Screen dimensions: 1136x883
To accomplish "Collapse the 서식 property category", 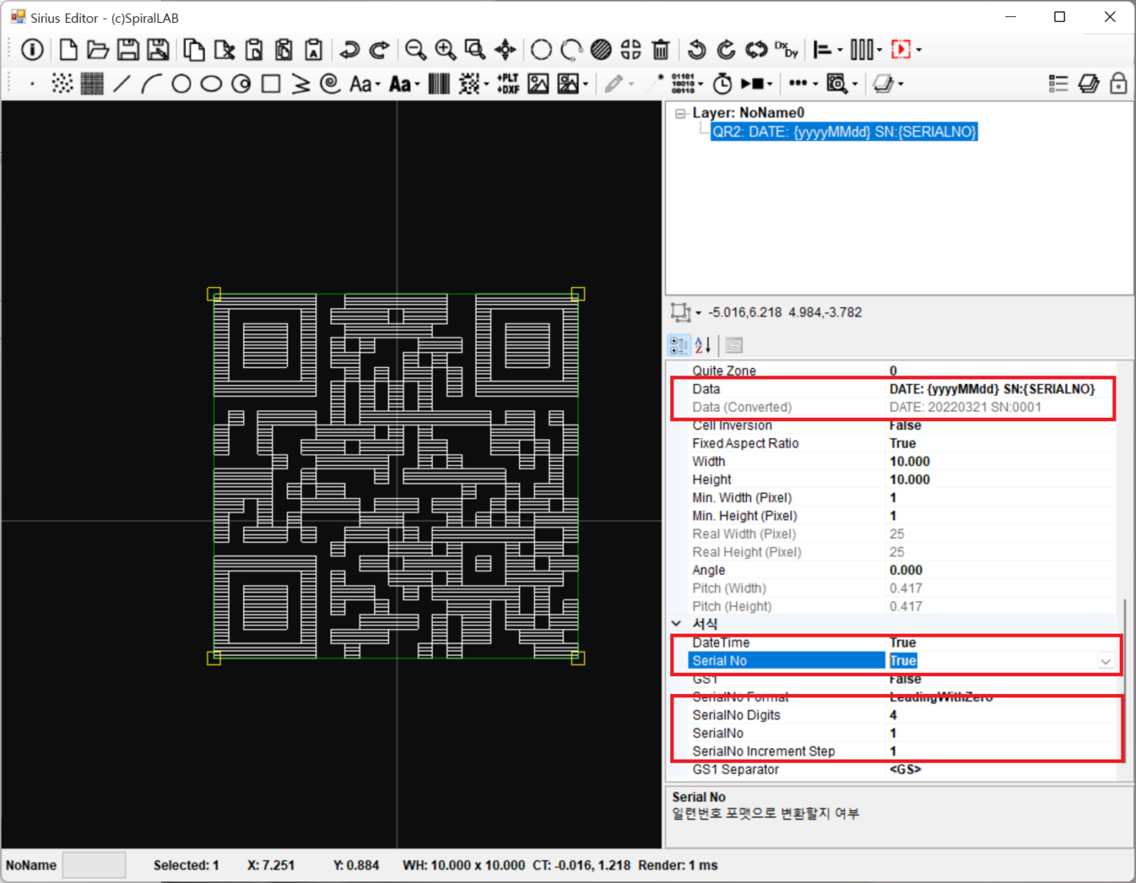I will (x=677, y=623).
